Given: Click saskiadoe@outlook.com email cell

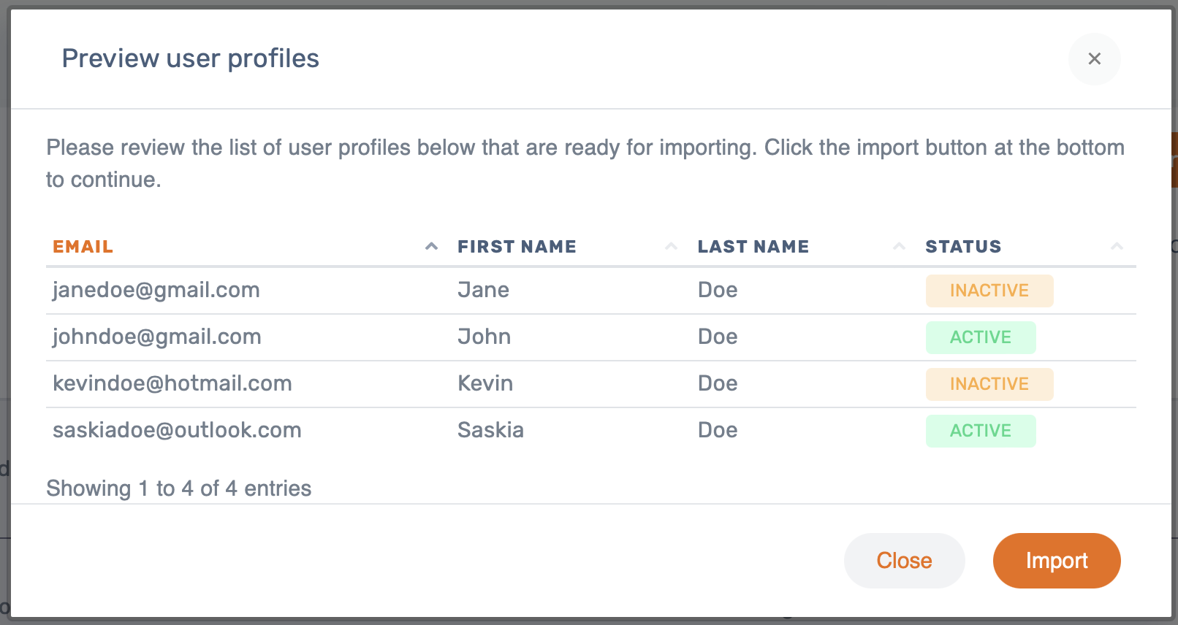Looking at the screenshot, I should click(x=177, y=430).
